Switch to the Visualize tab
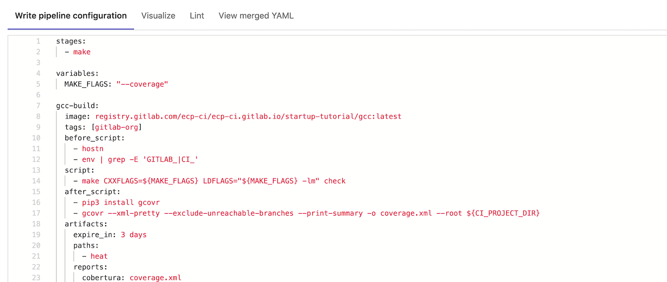 (x=158, y=15)
